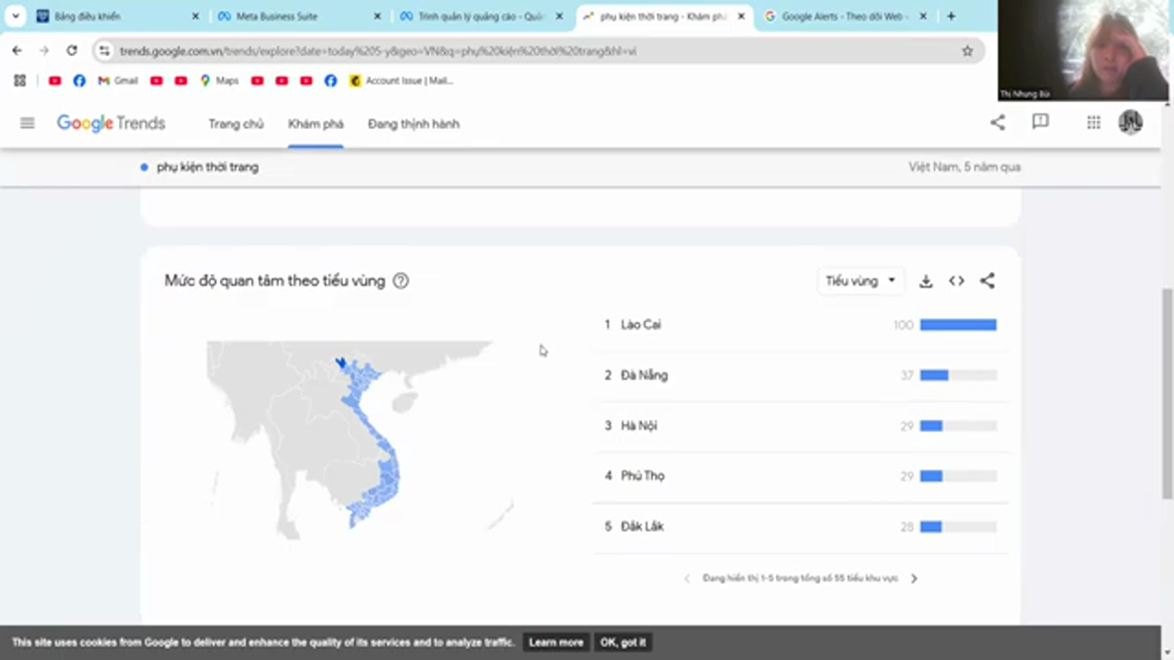Open the Google Trends hamburger menu
Screen dimensions: 1174x660
point(28,123)
